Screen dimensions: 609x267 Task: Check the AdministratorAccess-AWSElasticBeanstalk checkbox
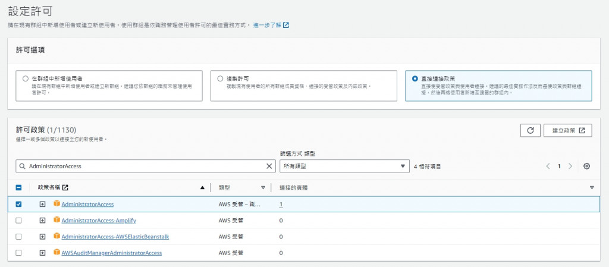tap(18, 237)
